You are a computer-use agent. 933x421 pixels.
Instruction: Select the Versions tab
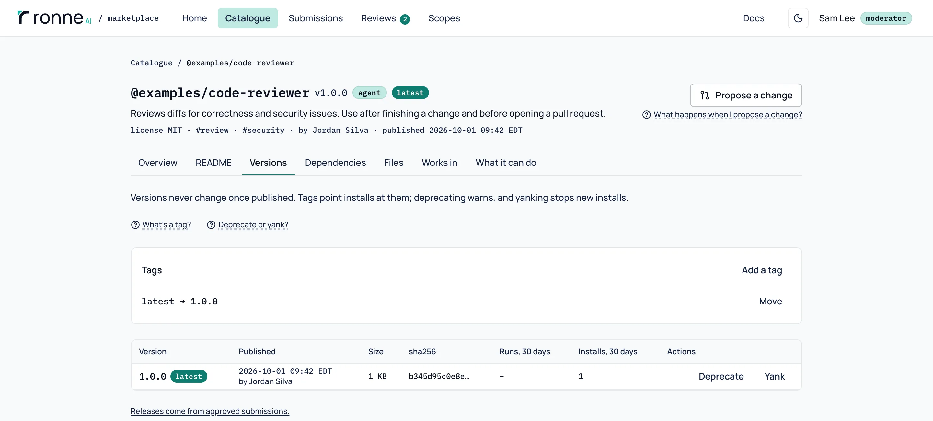[x=268, y=163]
